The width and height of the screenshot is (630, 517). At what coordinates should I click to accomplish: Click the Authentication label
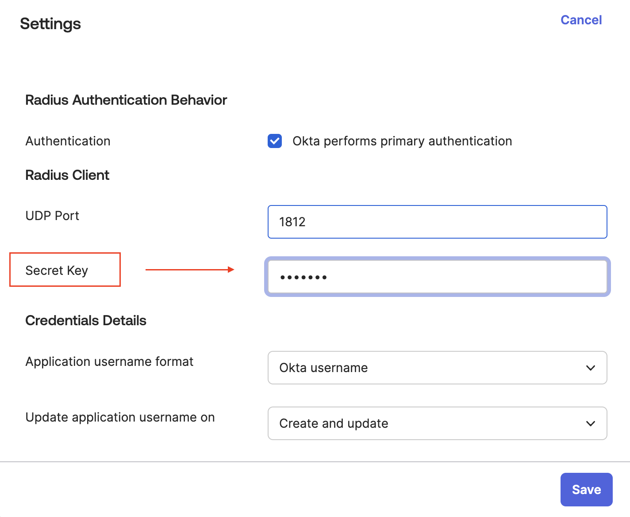(x=68, y=141)
